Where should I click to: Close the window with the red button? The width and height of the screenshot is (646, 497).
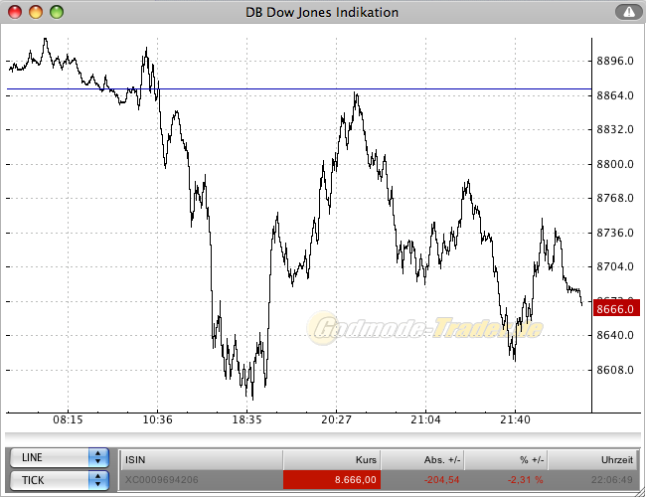[15, 12]
